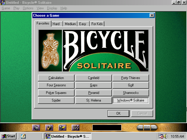Switch to the Favorites tab
The width and height of the screenshot is (187, 140).
tap(43, 23)
